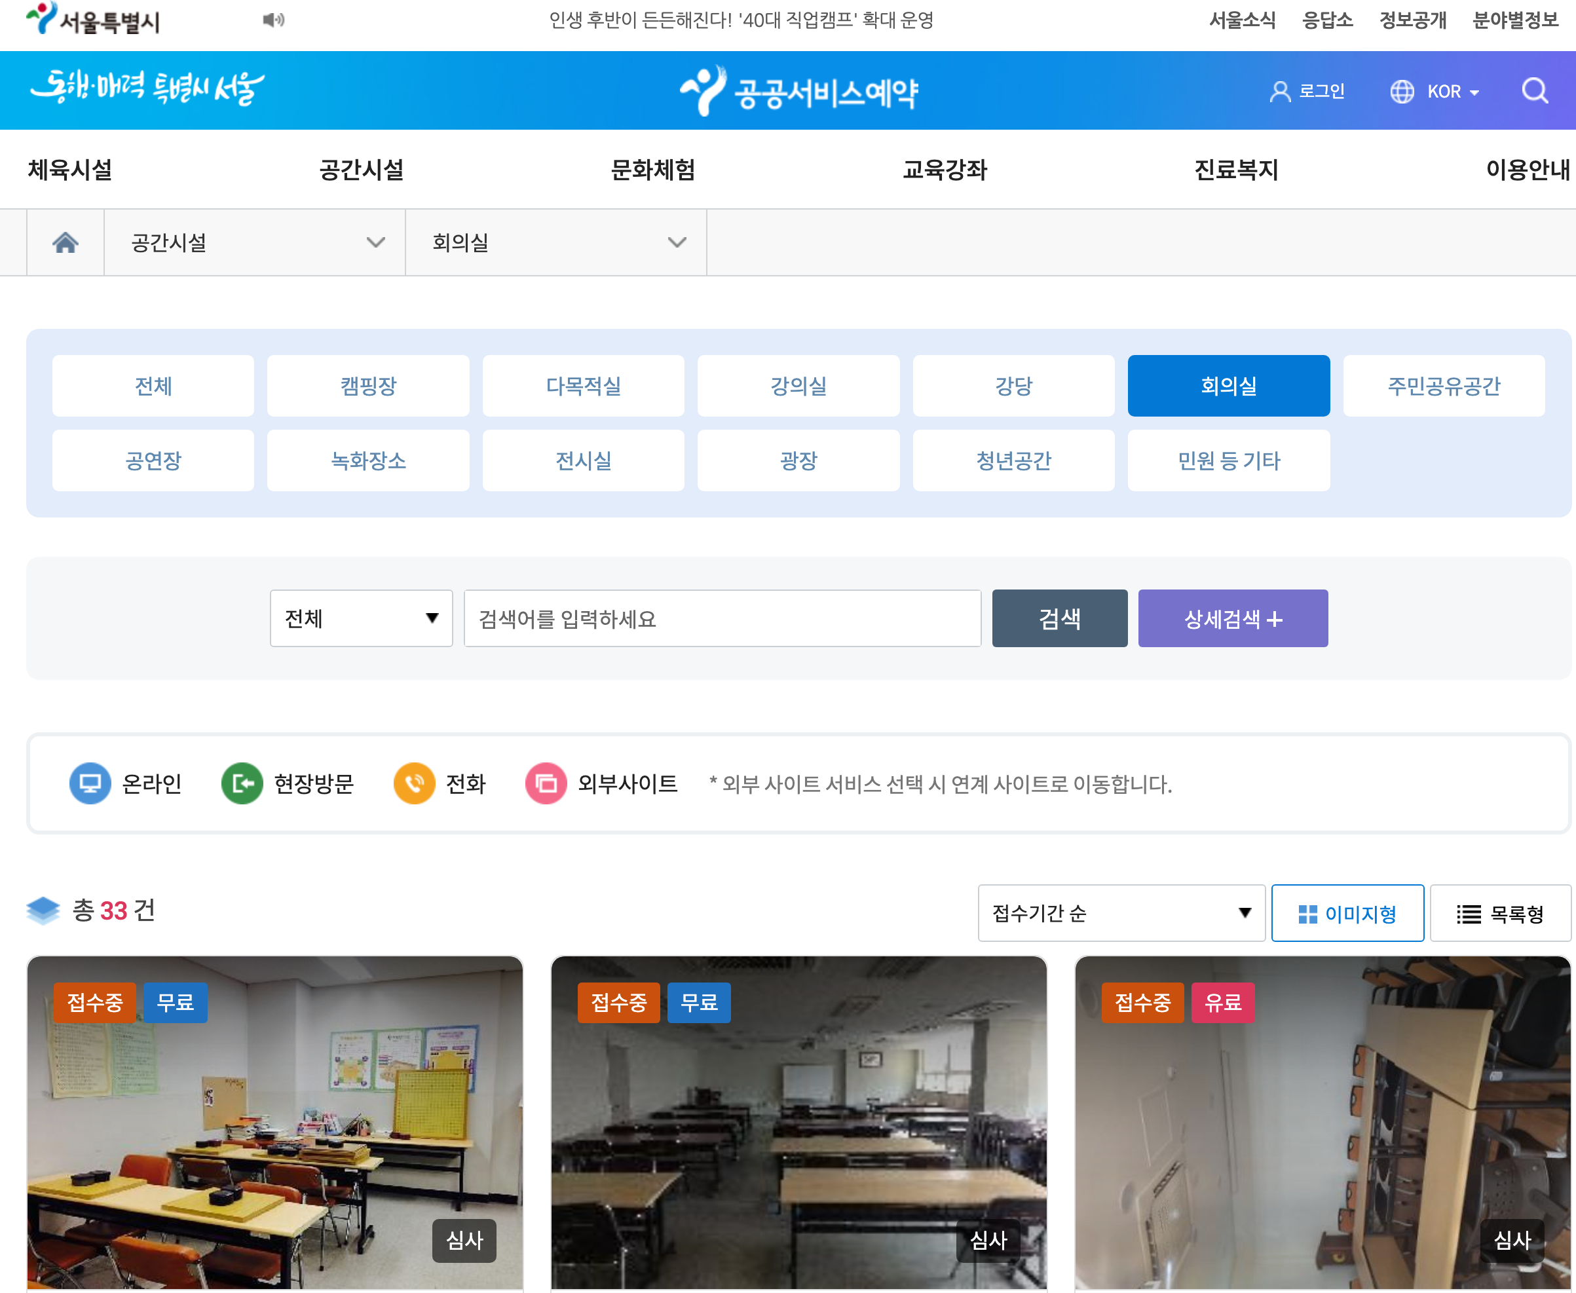
Task: Click the green 현장방문 icon
Action: point(242,783)
